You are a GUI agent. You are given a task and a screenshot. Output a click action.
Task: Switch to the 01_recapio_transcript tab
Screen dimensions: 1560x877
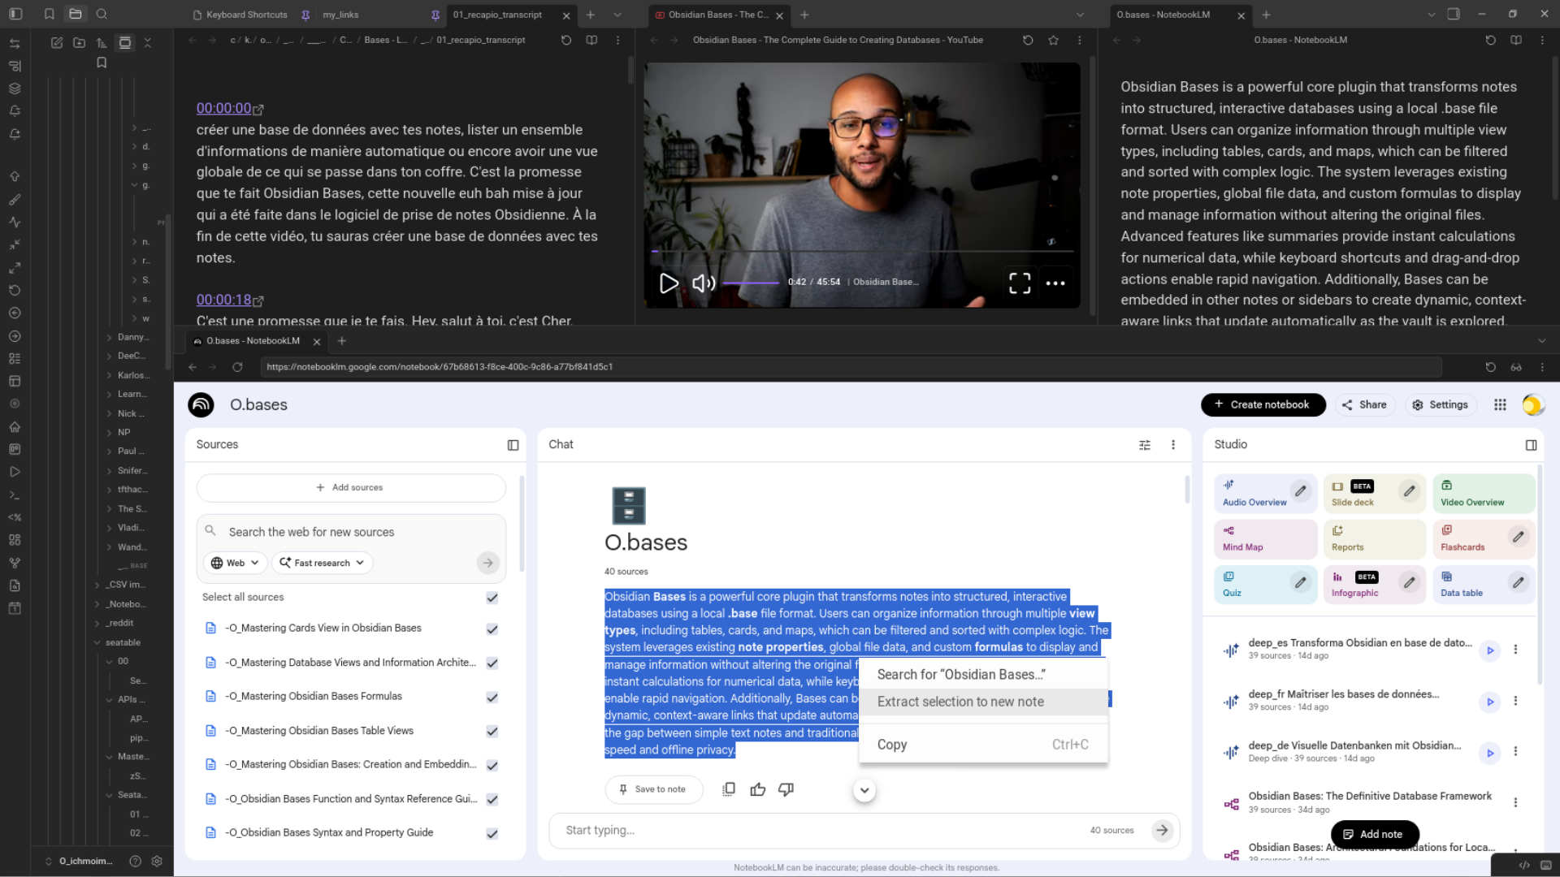pos(497,15)
